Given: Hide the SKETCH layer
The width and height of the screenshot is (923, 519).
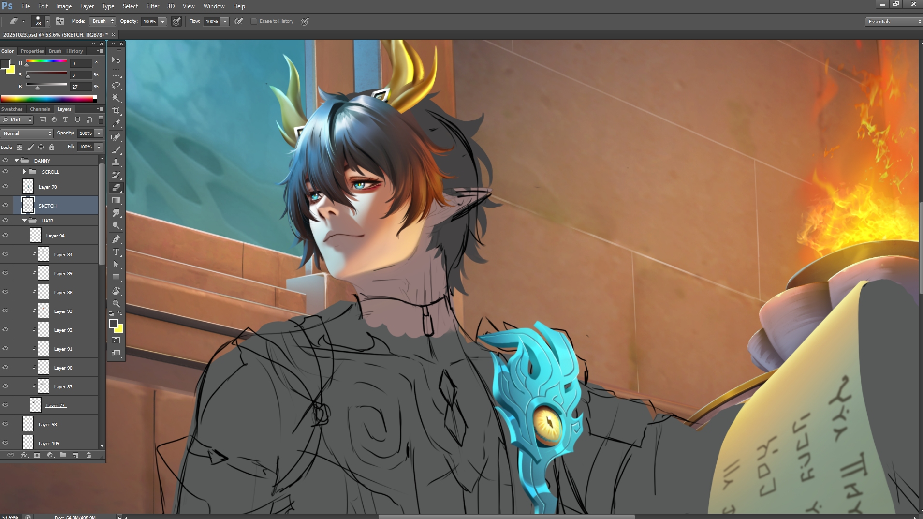Looking at the screenshot, I should (5, 206).
